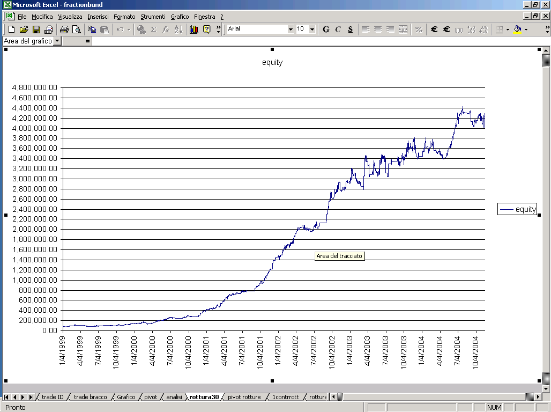Apply the Percent Style icon
551x412 pixels.
[x=418, y=30]
